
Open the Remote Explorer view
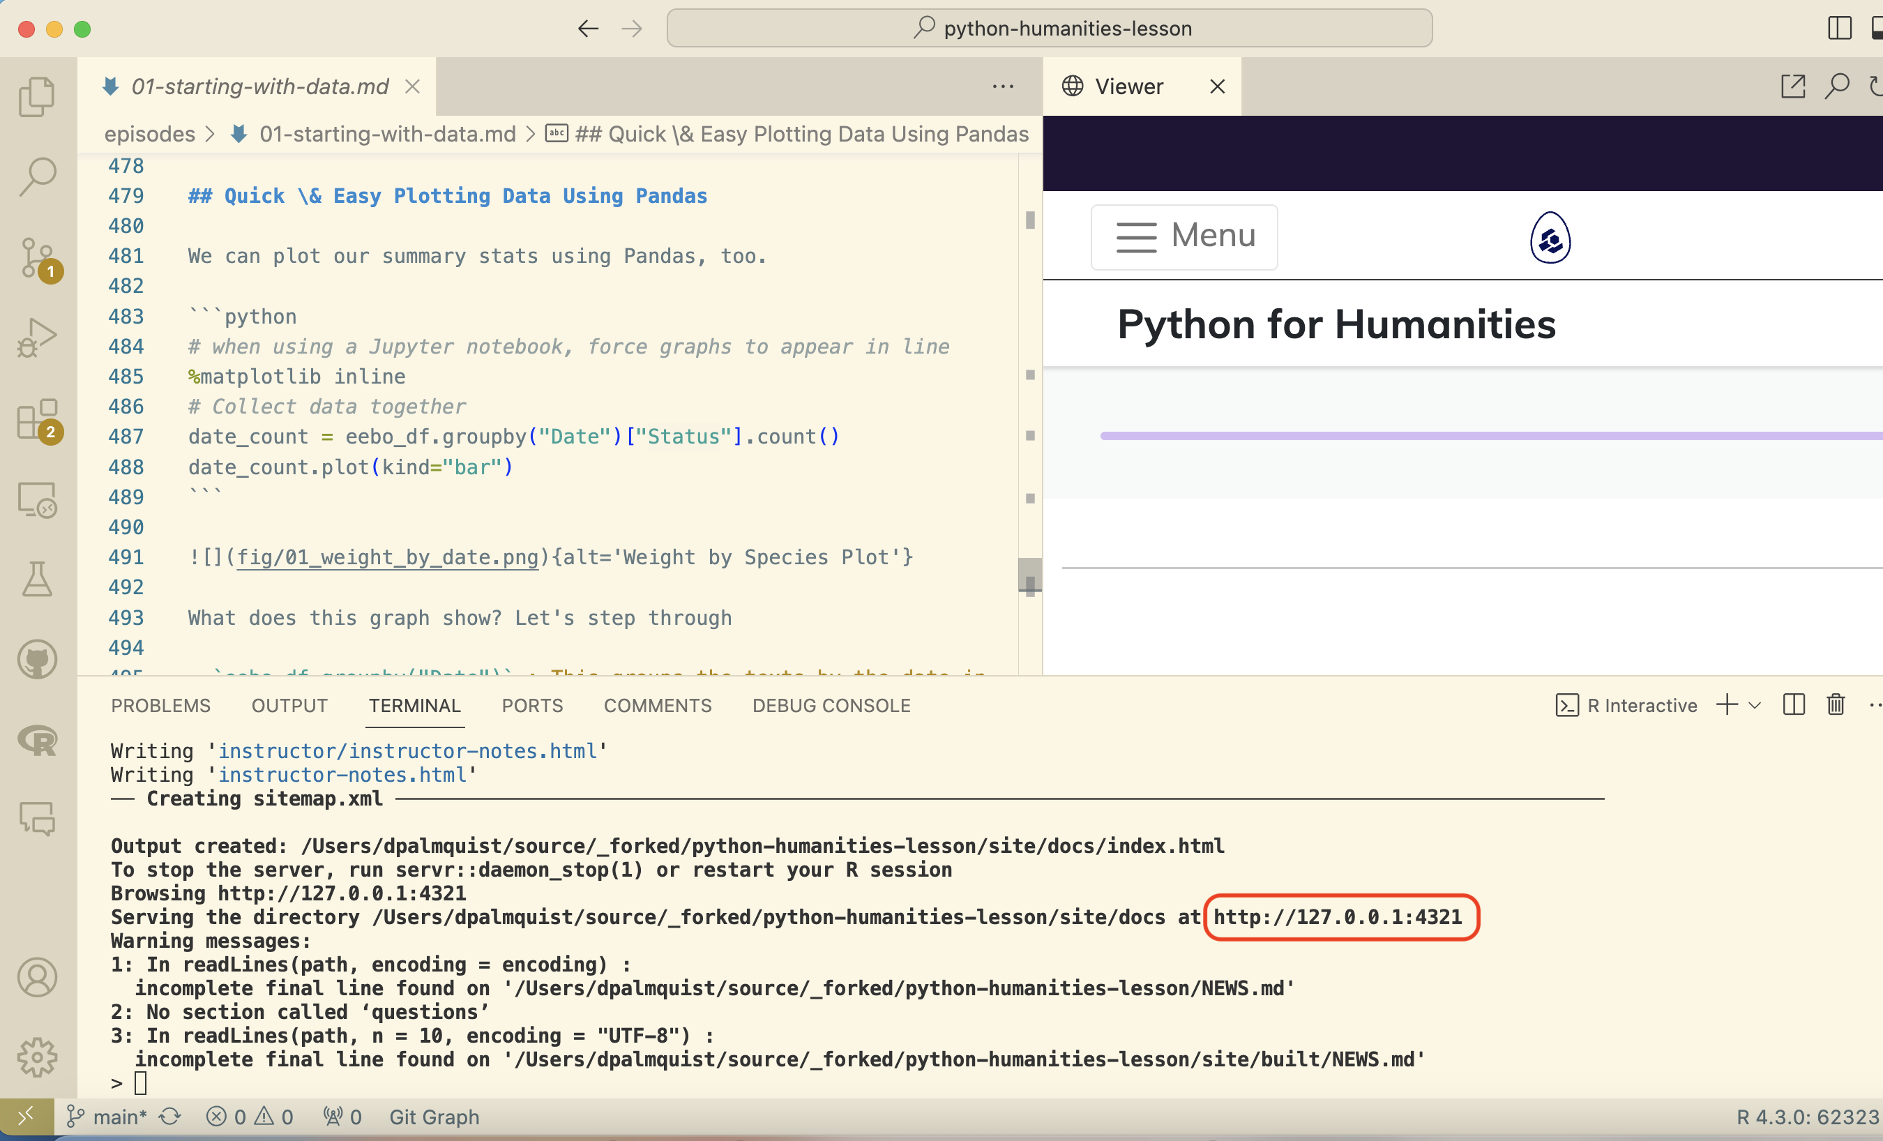coord(37,499)
